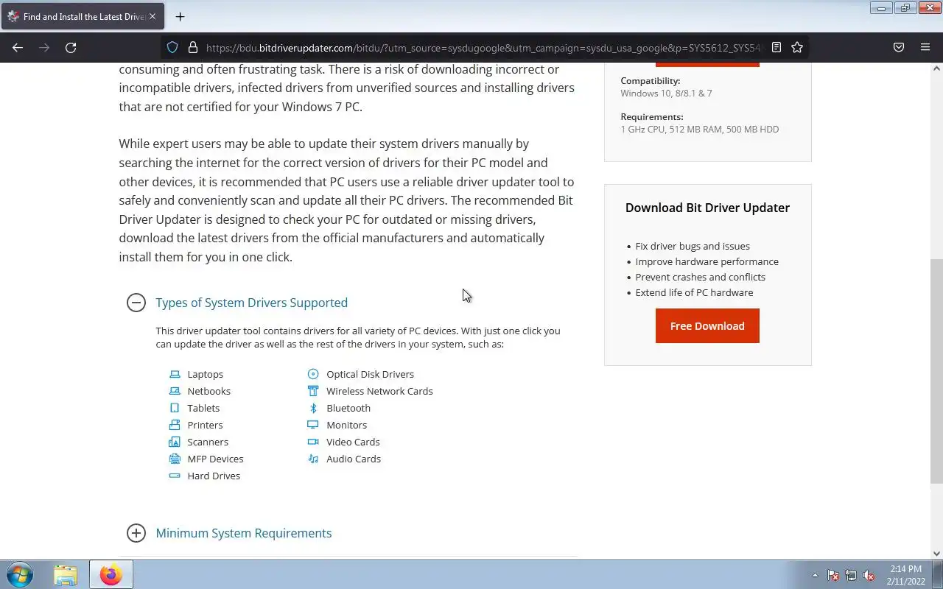Click the Optical Disk Drivers text label

click(371, 374)
